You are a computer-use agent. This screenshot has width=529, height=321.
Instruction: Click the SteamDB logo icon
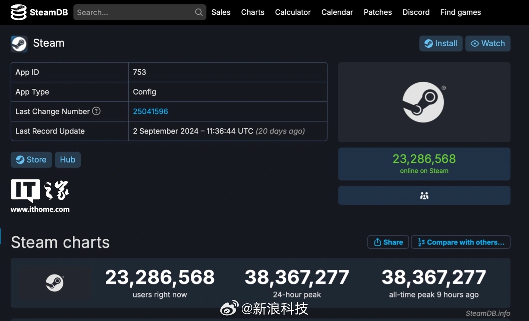click(x=18, y=12)
